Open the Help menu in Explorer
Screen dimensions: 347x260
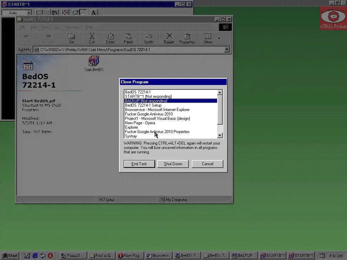89,27
